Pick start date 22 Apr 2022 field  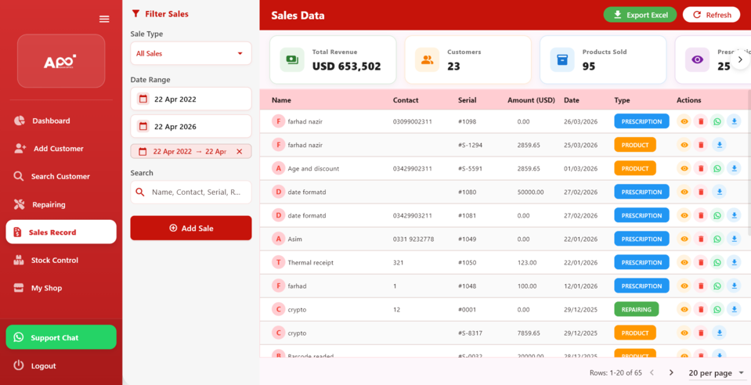click(191, 99)
